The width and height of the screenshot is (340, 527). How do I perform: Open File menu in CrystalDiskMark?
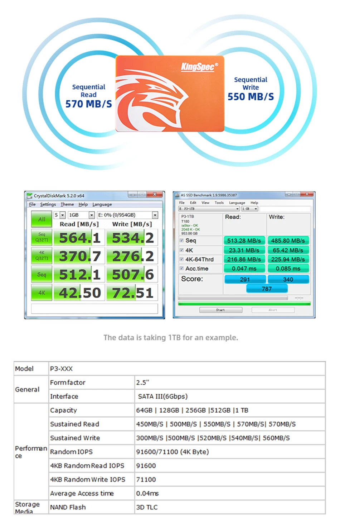click(32, 204)
